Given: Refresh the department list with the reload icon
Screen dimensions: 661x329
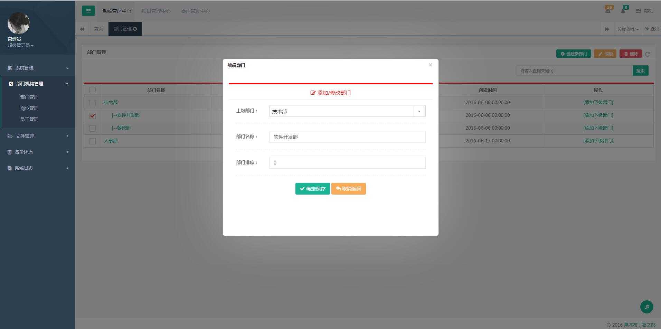Looking at the screenshot, I should [648, 54].
